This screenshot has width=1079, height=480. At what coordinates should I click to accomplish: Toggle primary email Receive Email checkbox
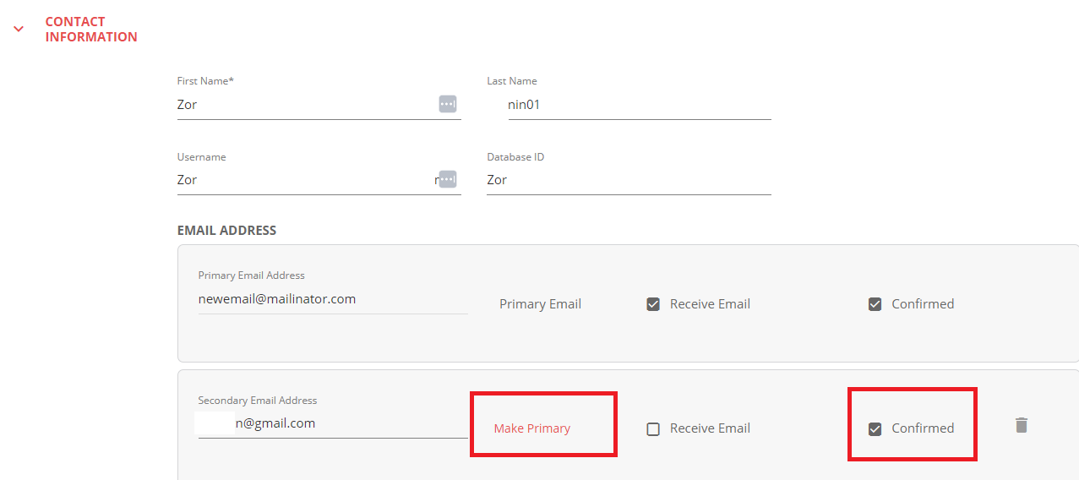(x=653, y=304)
